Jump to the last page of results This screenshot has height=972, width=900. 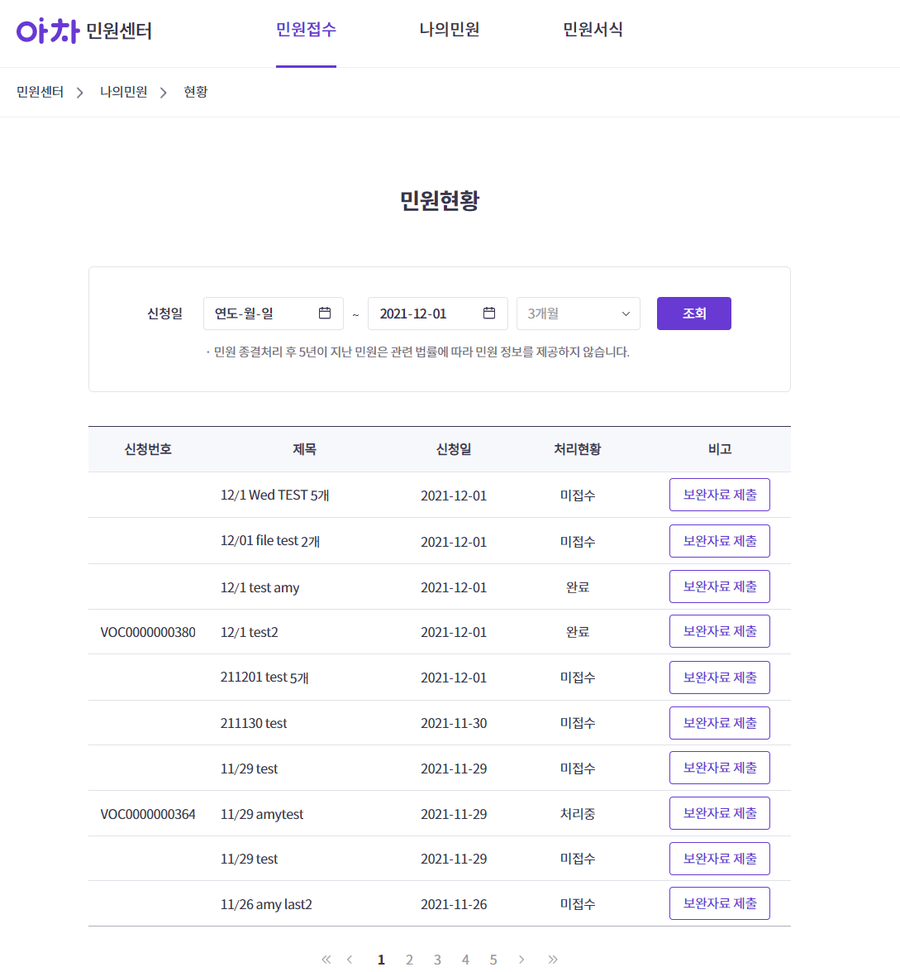[553, 960]
